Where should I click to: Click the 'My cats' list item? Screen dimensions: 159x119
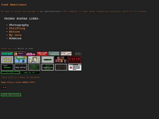[x=15, y=35]
